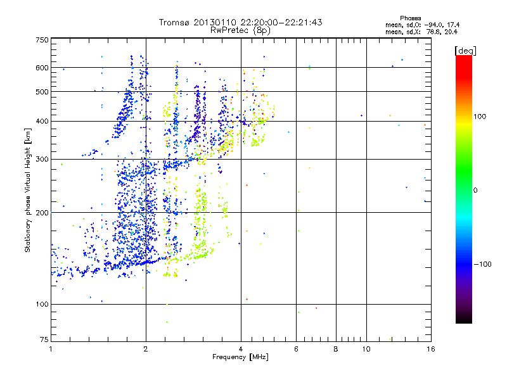The image size is (507, 380).
Task: Click the x-axis tick label '2'
Action: 146,349
